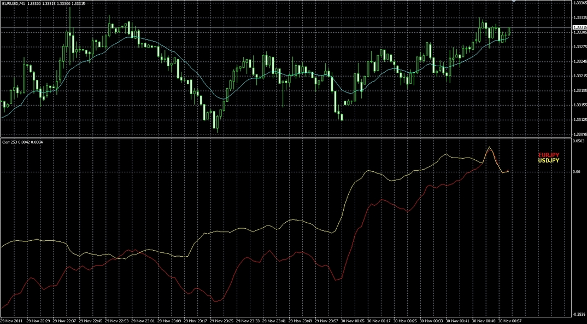
Task: Click the yellow USDJPY legend label
Action: pos(549,160)
